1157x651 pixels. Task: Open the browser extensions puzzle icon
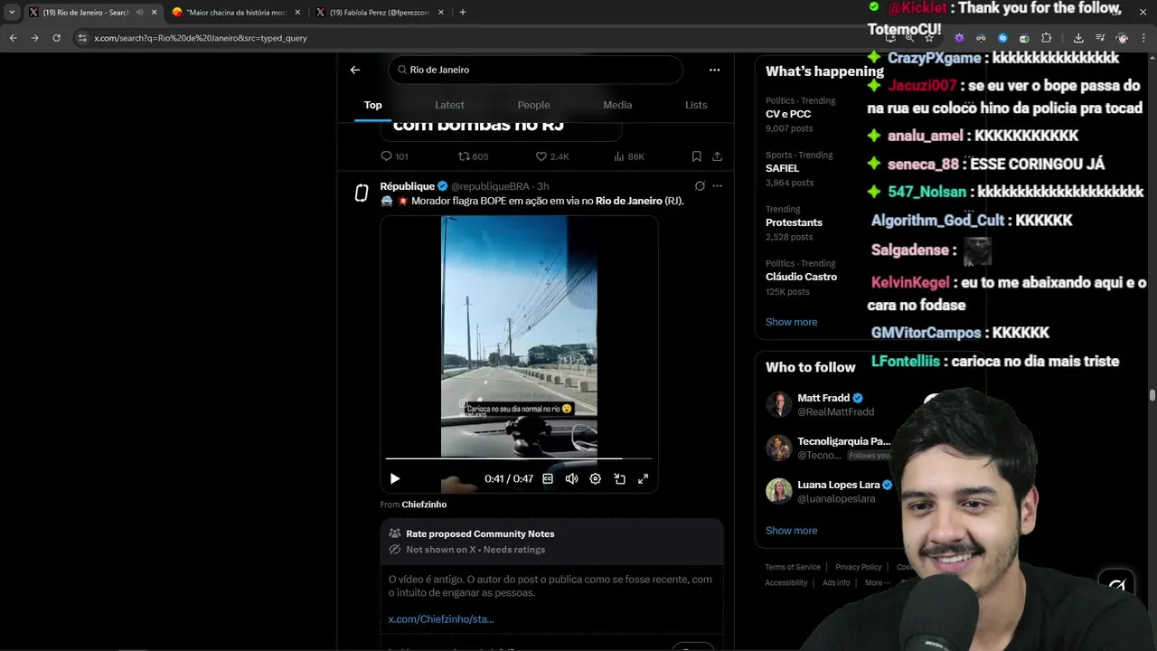point(1046,38)
